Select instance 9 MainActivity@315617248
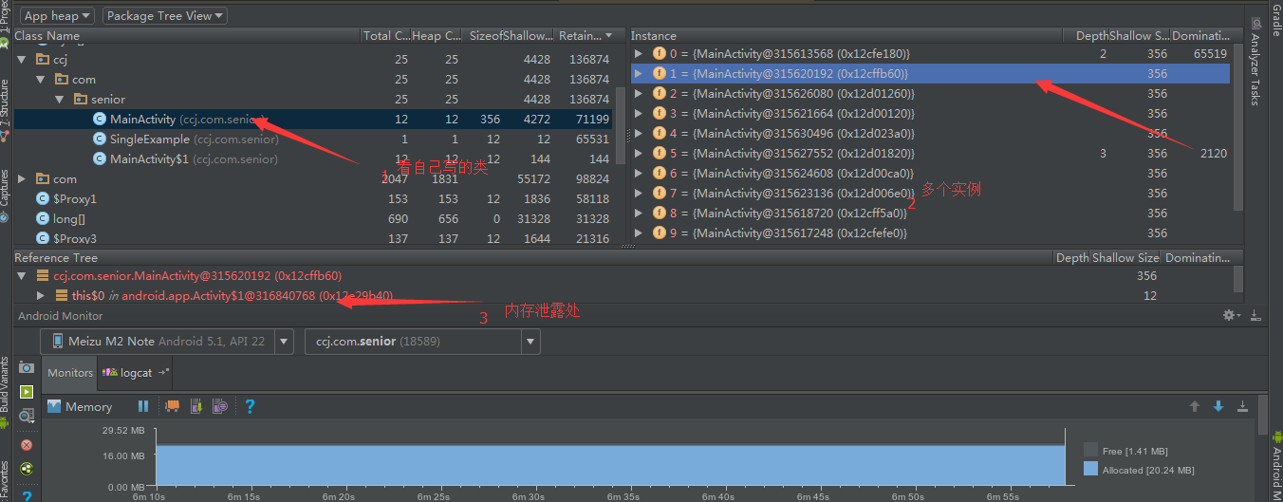 point(930,232)
